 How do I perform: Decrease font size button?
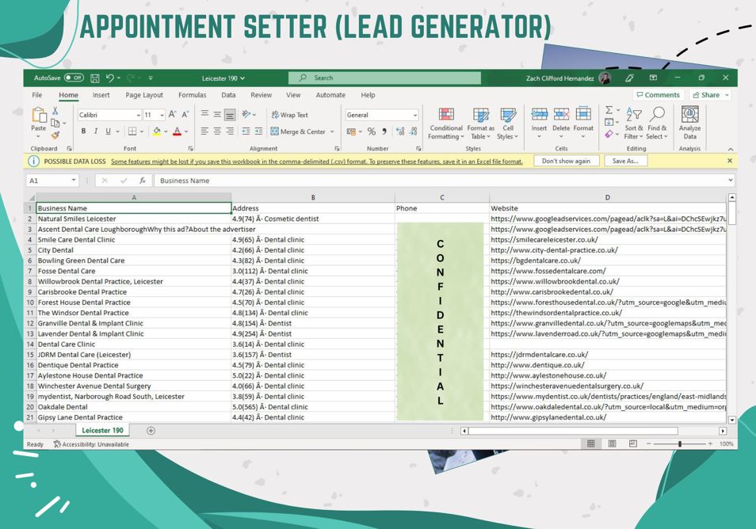point(185,115)
